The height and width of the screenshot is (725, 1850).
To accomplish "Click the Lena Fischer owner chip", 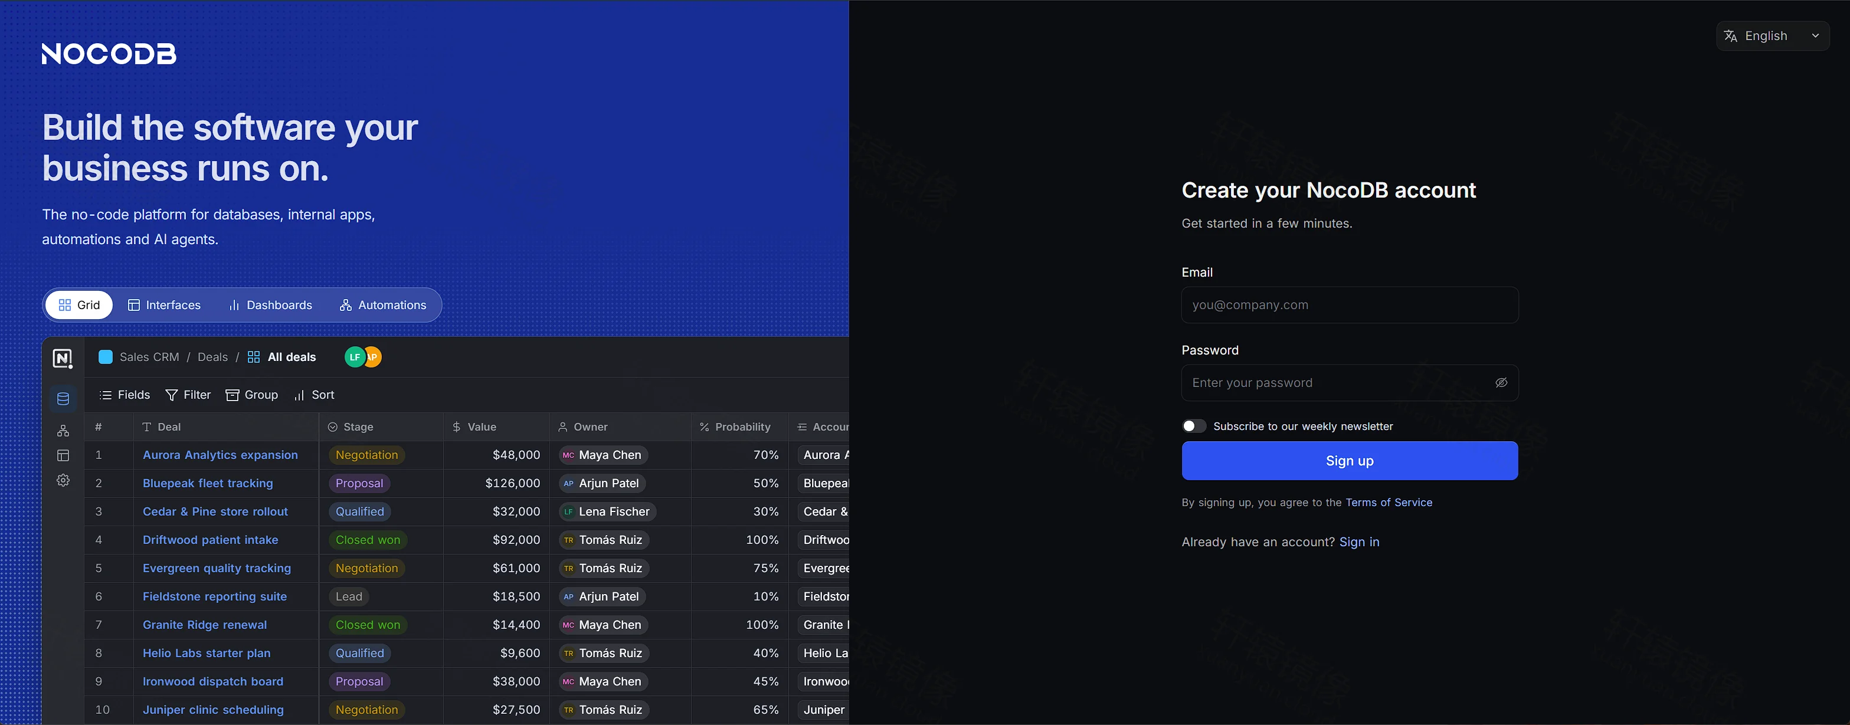I will point(608,512).
